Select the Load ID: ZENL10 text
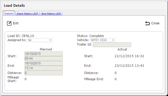Image resolution: width=168 pixels, height=96 pixels. coord(21,36)
